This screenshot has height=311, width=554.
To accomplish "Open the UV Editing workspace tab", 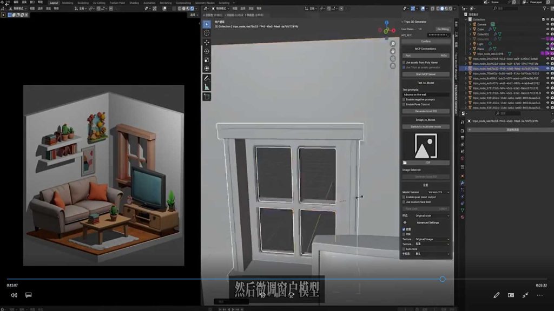I will click(x=99, y=3).
